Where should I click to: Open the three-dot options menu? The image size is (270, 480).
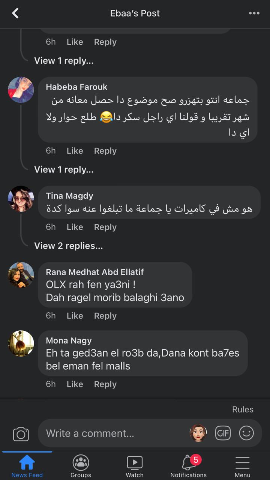tap(254, 13)
